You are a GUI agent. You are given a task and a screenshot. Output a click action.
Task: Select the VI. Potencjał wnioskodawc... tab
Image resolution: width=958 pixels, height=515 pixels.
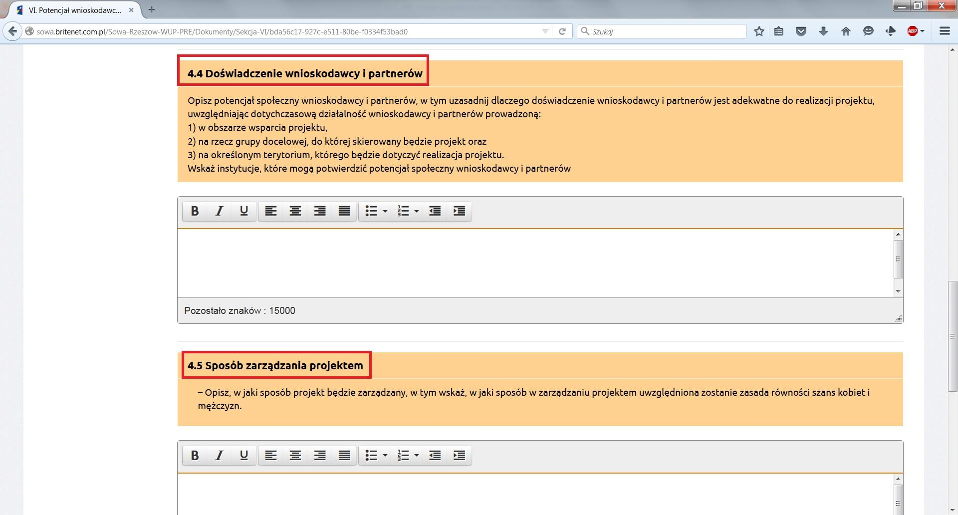pos(75,10)
